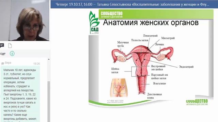Click the bottom-right 'Сообщество' logo
Viewport: 218px width, 122px height.
pyautogui.click(x=197, y=102)
